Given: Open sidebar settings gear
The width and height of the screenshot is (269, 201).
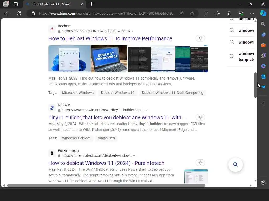Looking at the screenshot, I should (263, 183).
